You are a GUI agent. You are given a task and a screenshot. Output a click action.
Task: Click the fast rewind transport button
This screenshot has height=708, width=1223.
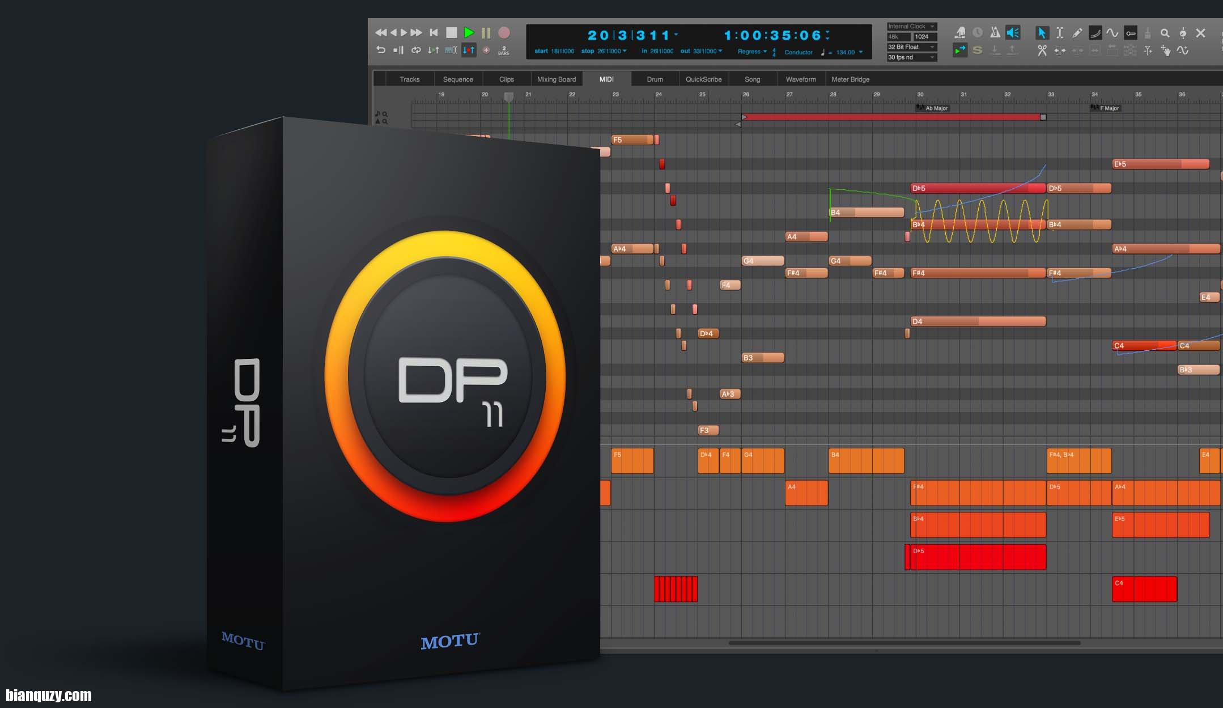coord(381,33)
